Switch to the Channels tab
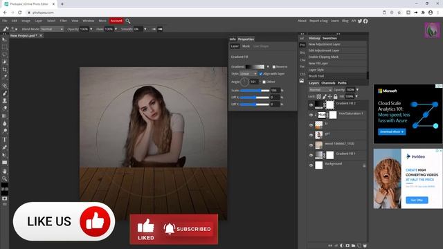This screenshot has width=443, height=249. coord(328,83)
